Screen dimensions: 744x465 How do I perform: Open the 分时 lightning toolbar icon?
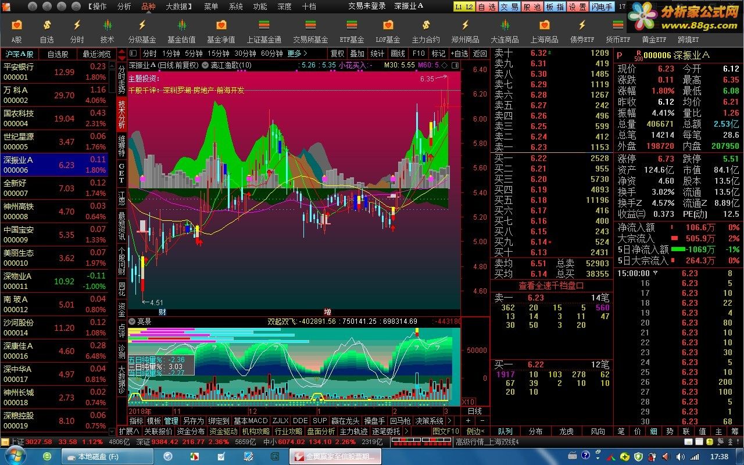click(x=77, y=31)
